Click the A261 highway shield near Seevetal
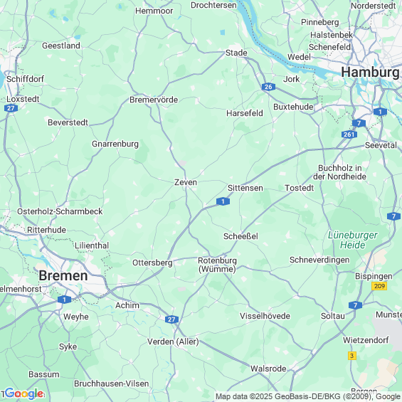 (x=349, y=134)
